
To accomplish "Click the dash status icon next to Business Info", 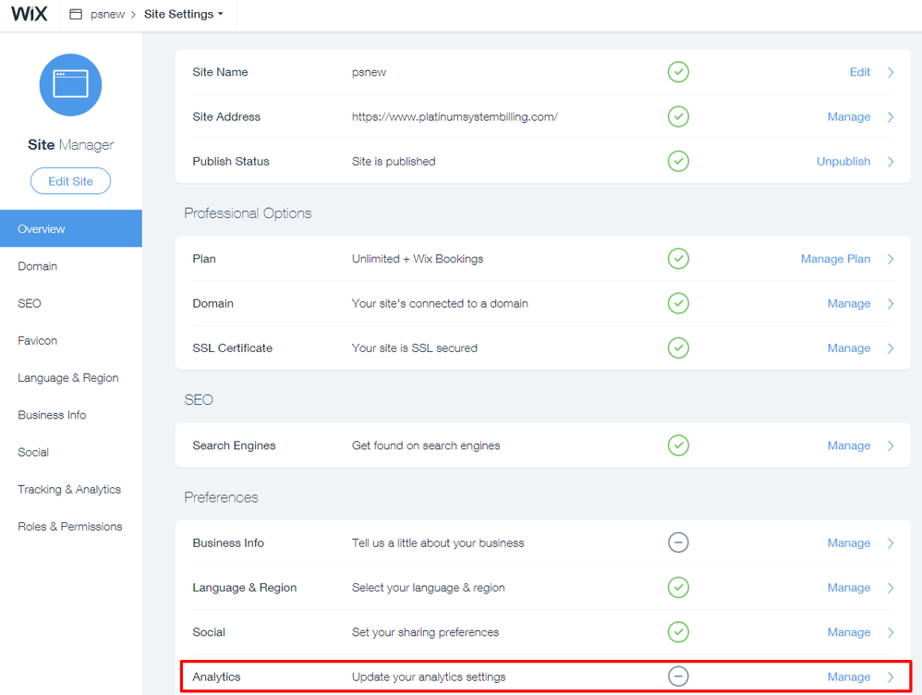I will 678,543.
